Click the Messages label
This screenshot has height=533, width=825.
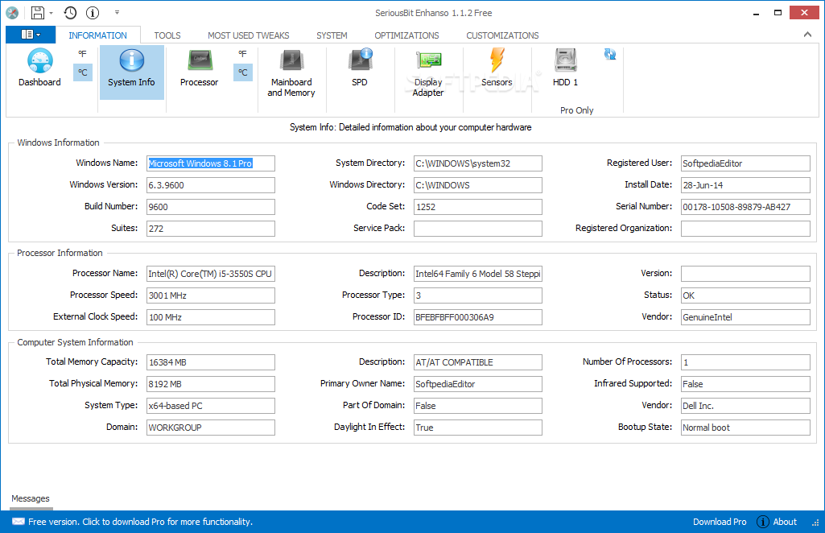pos(31,498)
